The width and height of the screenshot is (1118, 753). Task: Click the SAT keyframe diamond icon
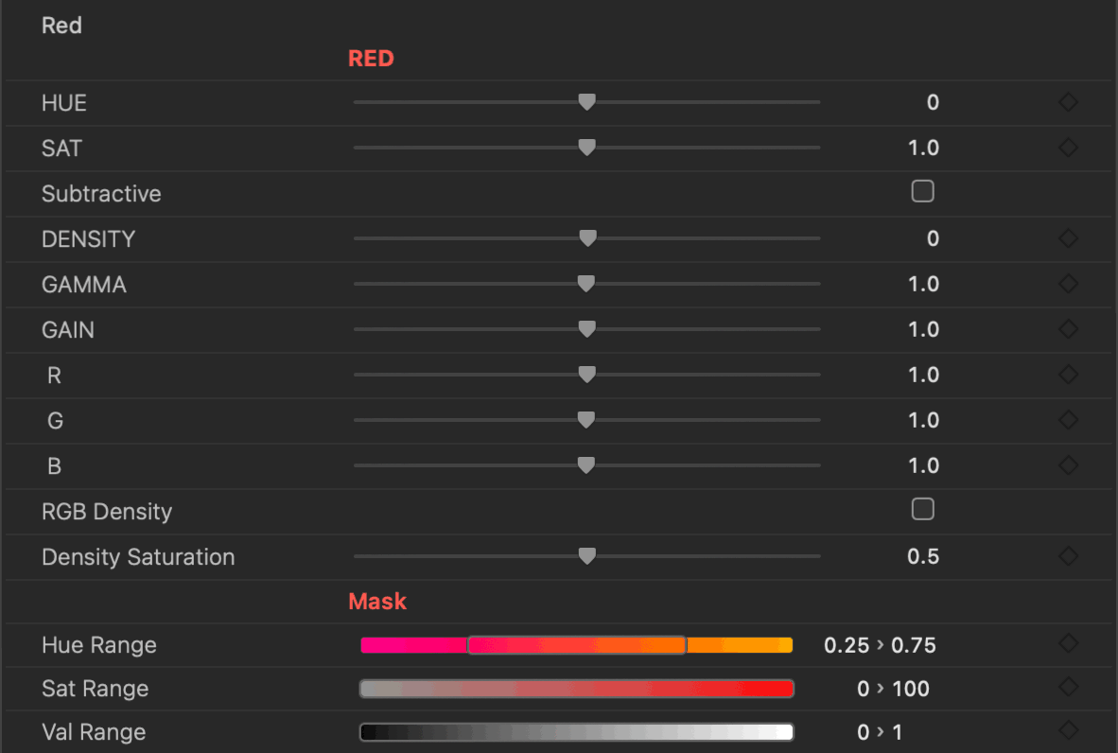click(1067, 148)
